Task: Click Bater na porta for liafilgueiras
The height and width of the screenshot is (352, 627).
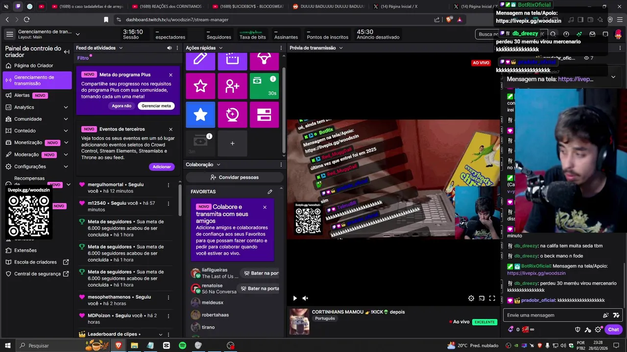Action: coord(261,273)
